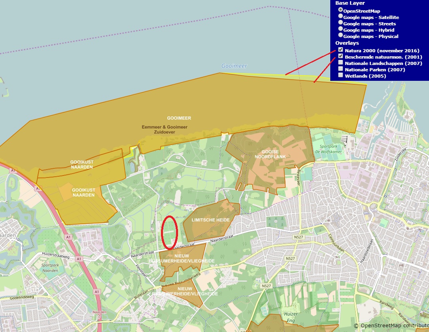Viewport: 429px width, 332px height.
Task: Enable Wetlands (2005) overlay
Action: [x=340, y=75]
